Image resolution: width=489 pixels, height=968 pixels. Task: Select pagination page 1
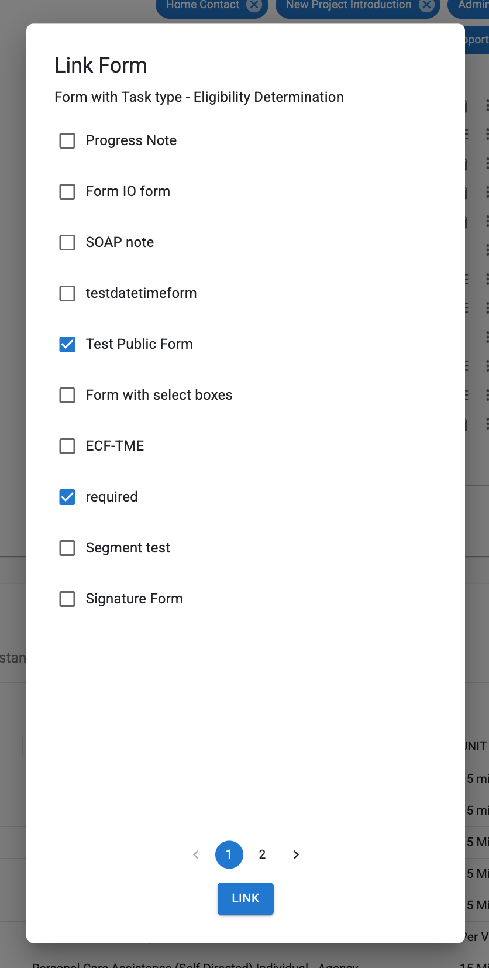[x=229, y=854]
